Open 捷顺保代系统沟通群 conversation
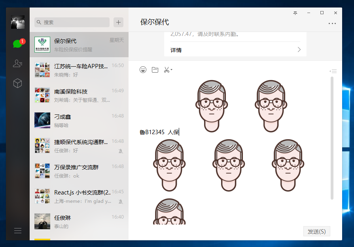 coord(79,146)
